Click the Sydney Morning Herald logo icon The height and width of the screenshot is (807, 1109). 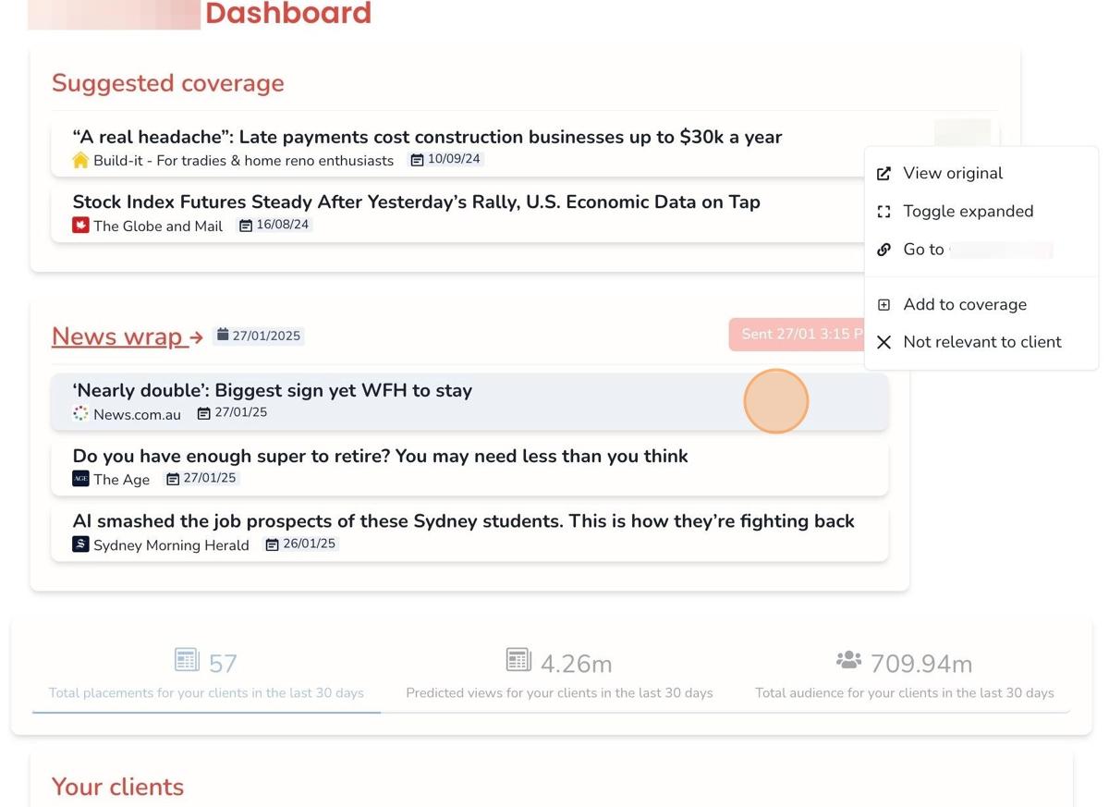(79, 544)
